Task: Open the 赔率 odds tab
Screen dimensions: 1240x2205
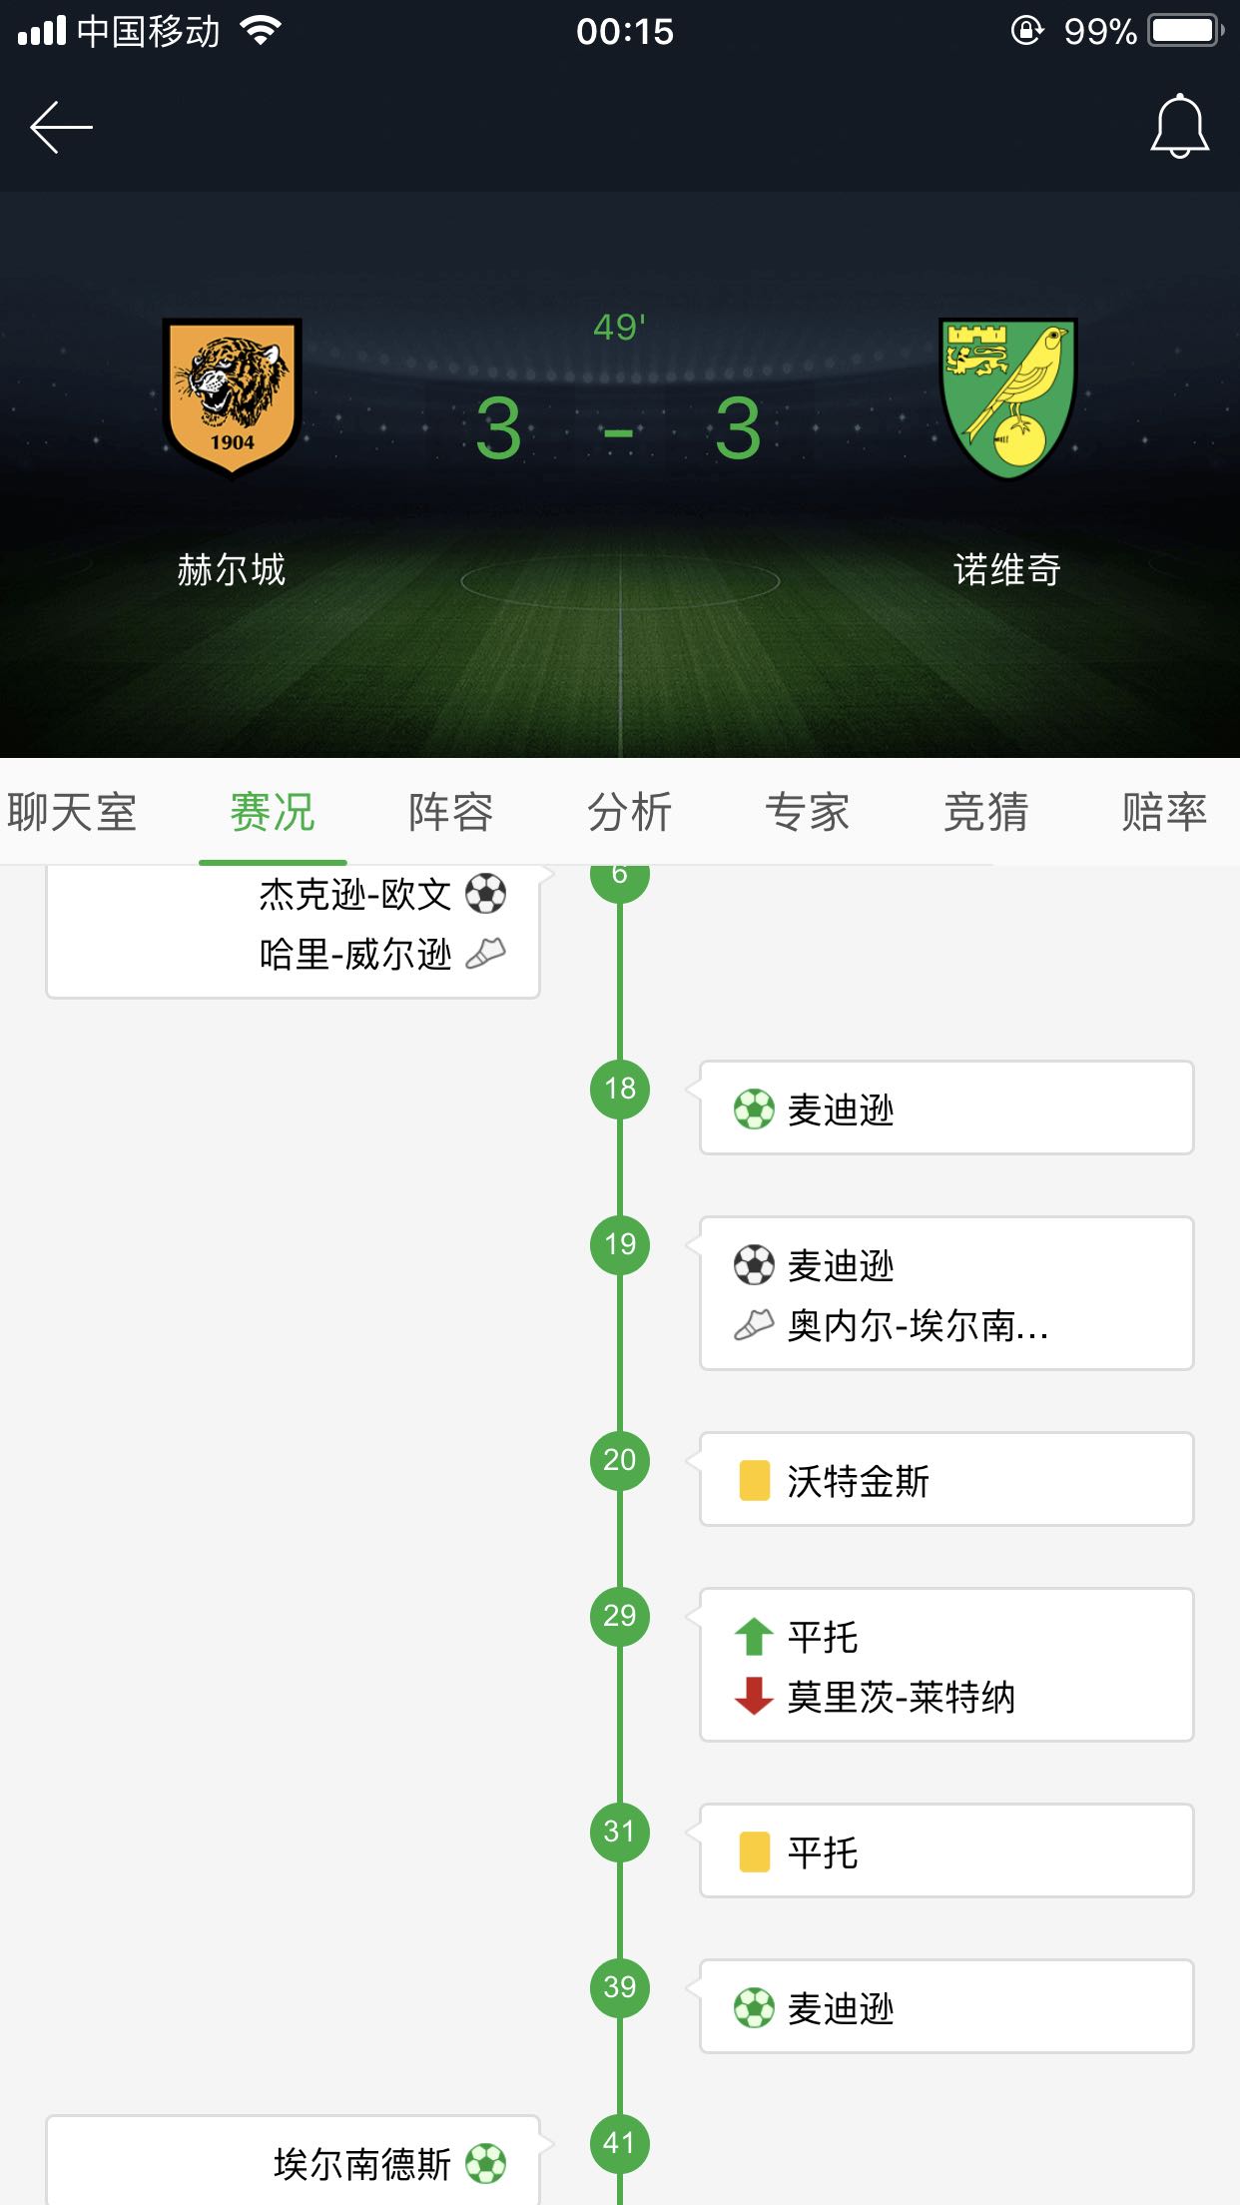Action: click(x=1164, y=812)
